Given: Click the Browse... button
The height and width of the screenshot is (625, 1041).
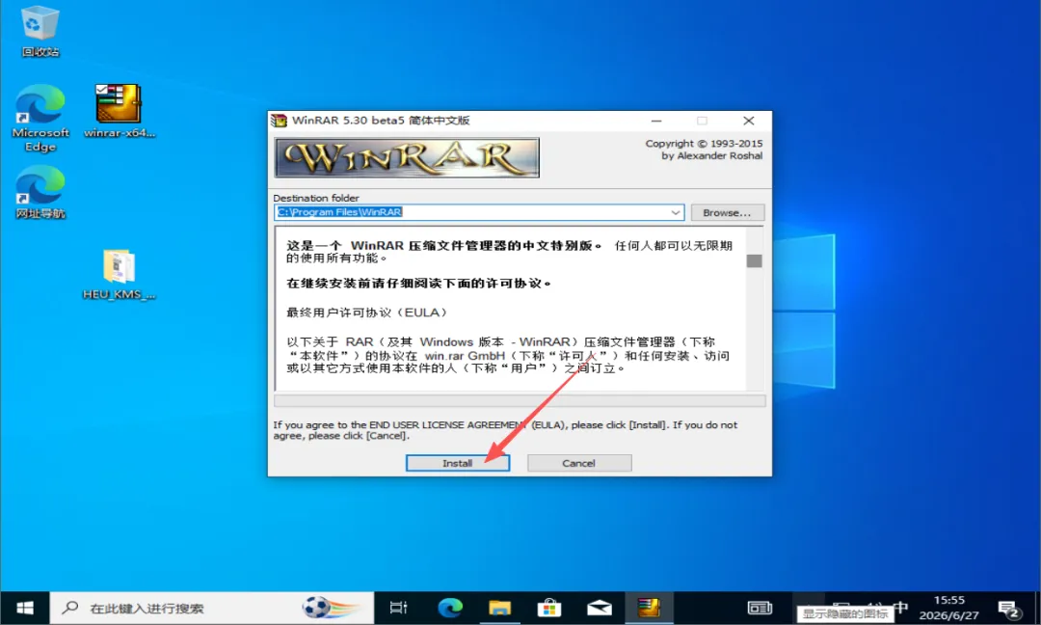Looking at the screenshot, I should tap(727, 212).
